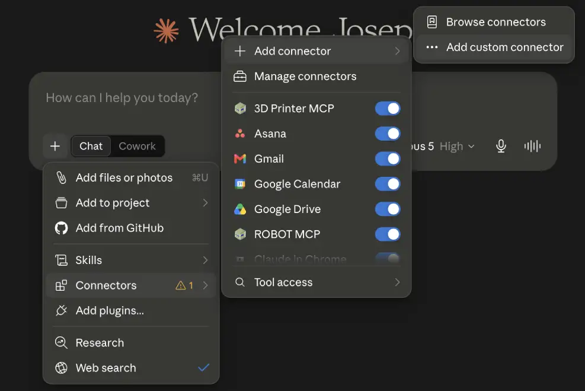The height and width of the screenshot is (391, 585).
Task: Click the Browse connectors bookmark icon
Action: tap(431, 22)
